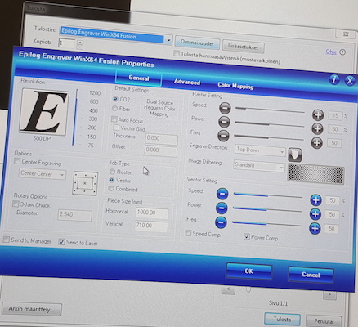Enable Center-Engraving option
Viewport: 358px width, 327px height.
click(x=17, y=161)
